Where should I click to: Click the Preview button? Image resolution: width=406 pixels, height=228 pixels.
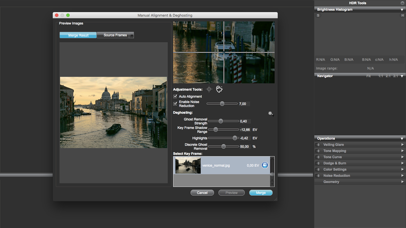(x=231, y=193)
